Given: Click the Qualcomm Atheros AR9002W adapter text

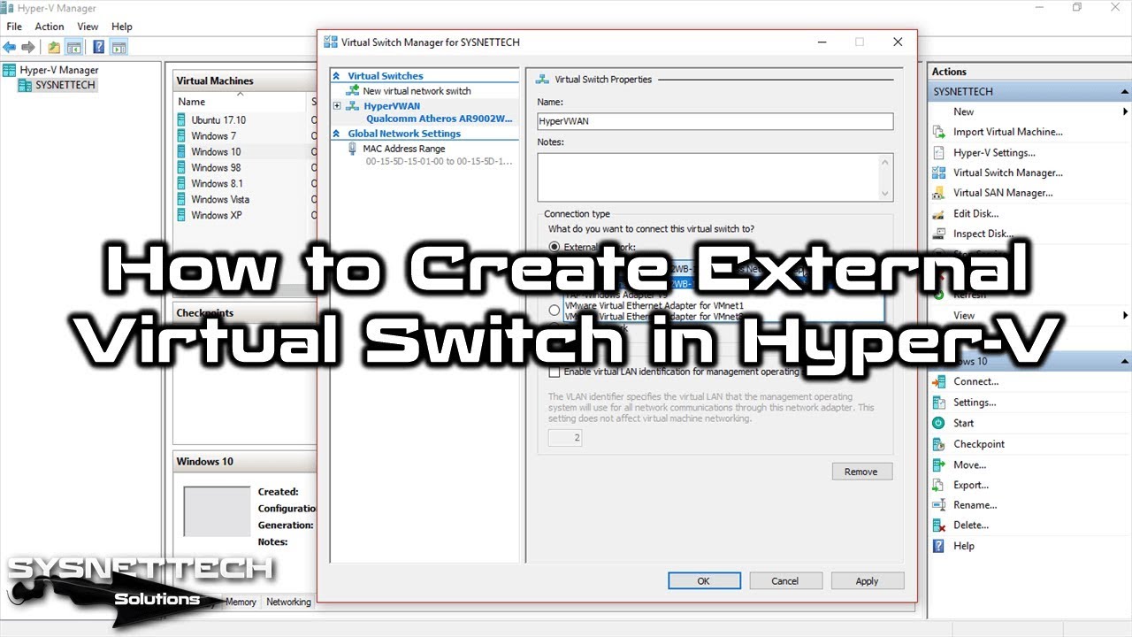Looking at the screenshot, I should (x=440, y=118).
